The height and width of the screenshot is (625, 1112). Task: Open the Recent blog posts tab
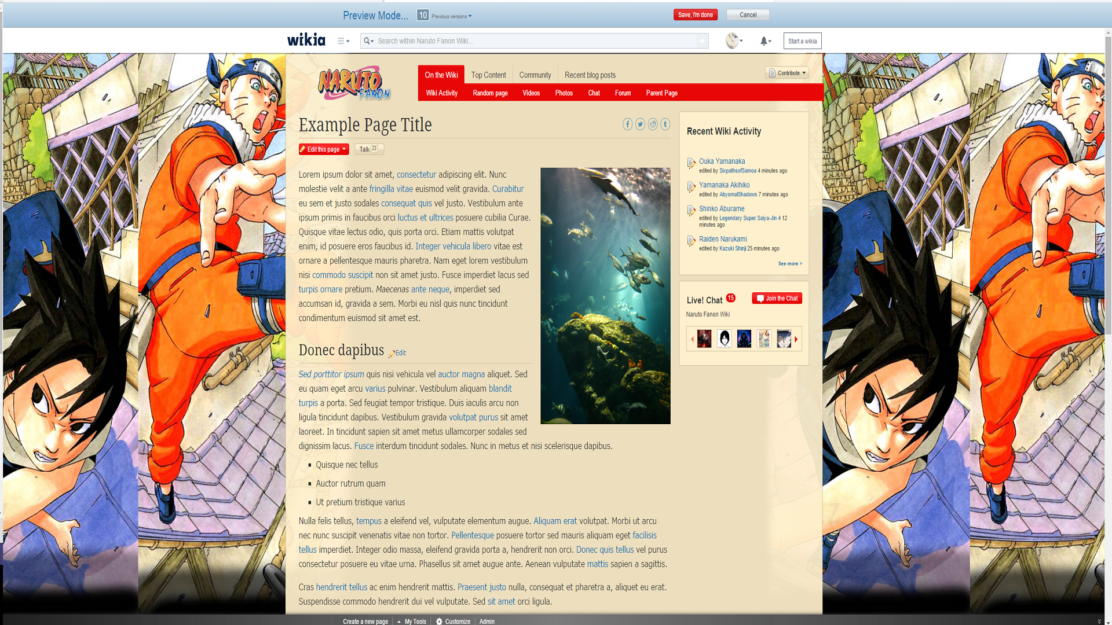(x=590, y=75)
